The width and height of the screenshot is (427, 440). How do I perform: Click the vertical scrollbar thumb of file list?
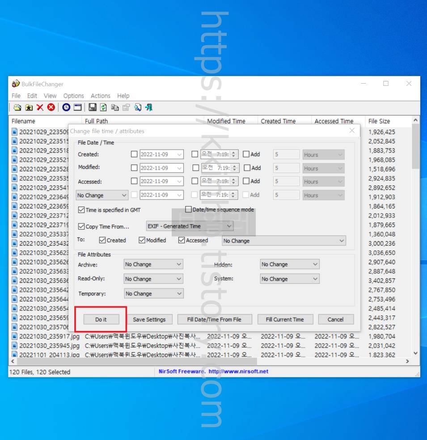coord(415,146)
